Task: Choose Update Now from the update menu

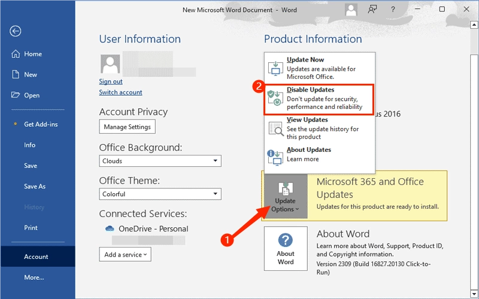Action: 320,68
